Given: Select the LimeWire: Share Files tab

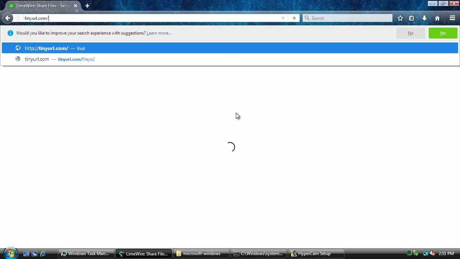Looking at the screenshot, I should tap(43, 6).
